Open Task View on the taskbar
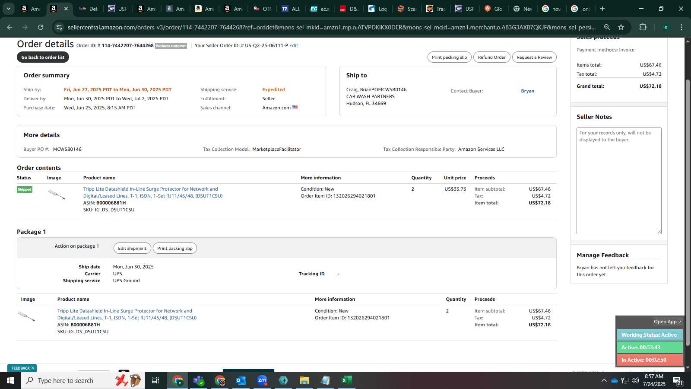691x389 pixels. click(x=155, y=380)
